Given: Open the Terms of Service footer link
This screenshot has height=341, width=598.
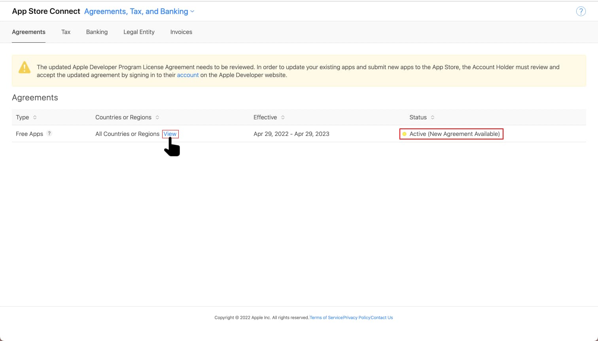Looking at the screenshot, I should tap(326, 317).
